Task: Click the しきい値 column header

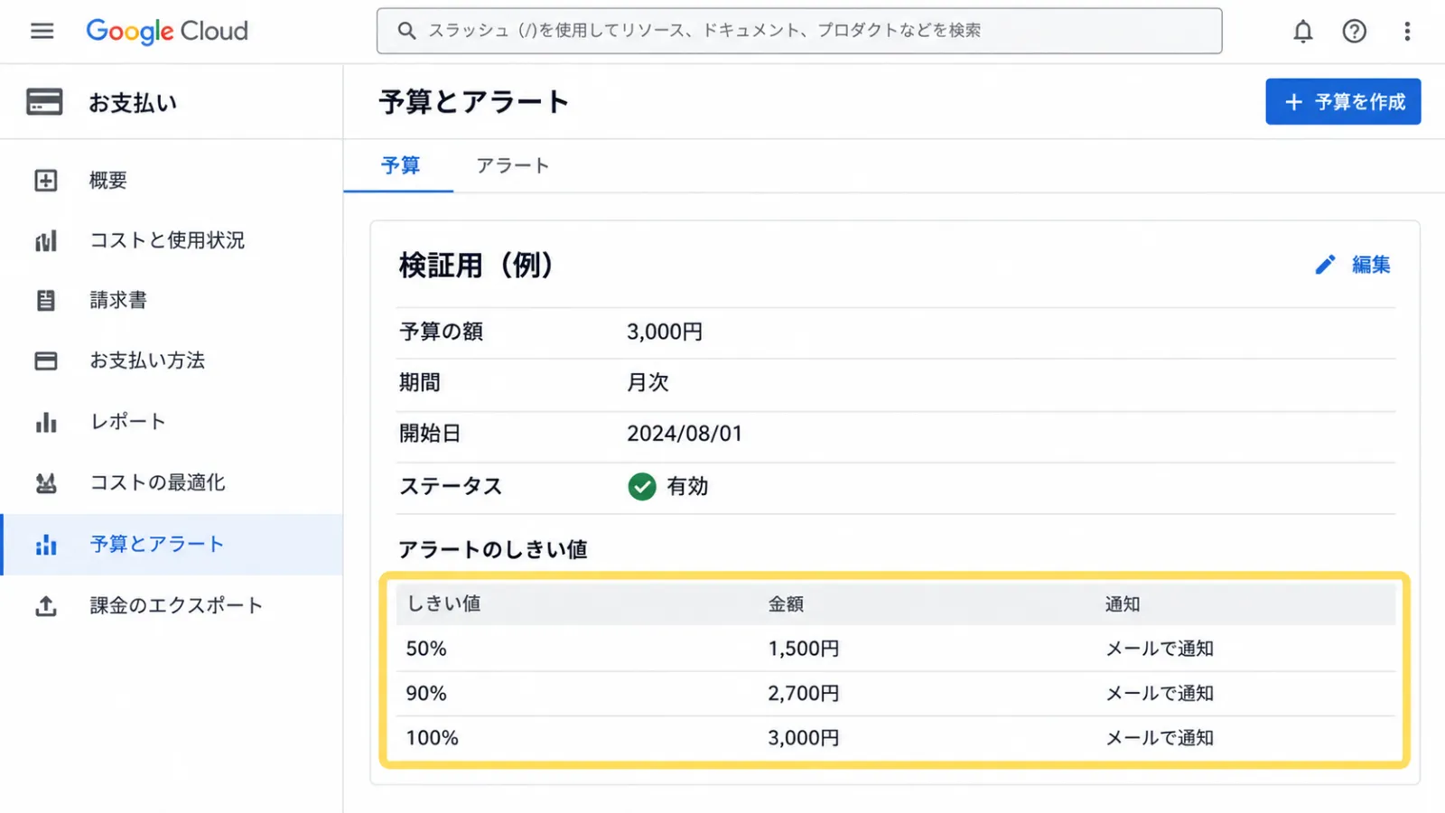Action: [443, 603]
